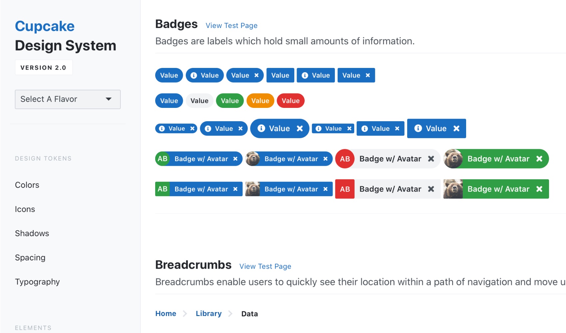Click the orange Value badge
This screenshot has height=333, width=566.
coord(260,101)
